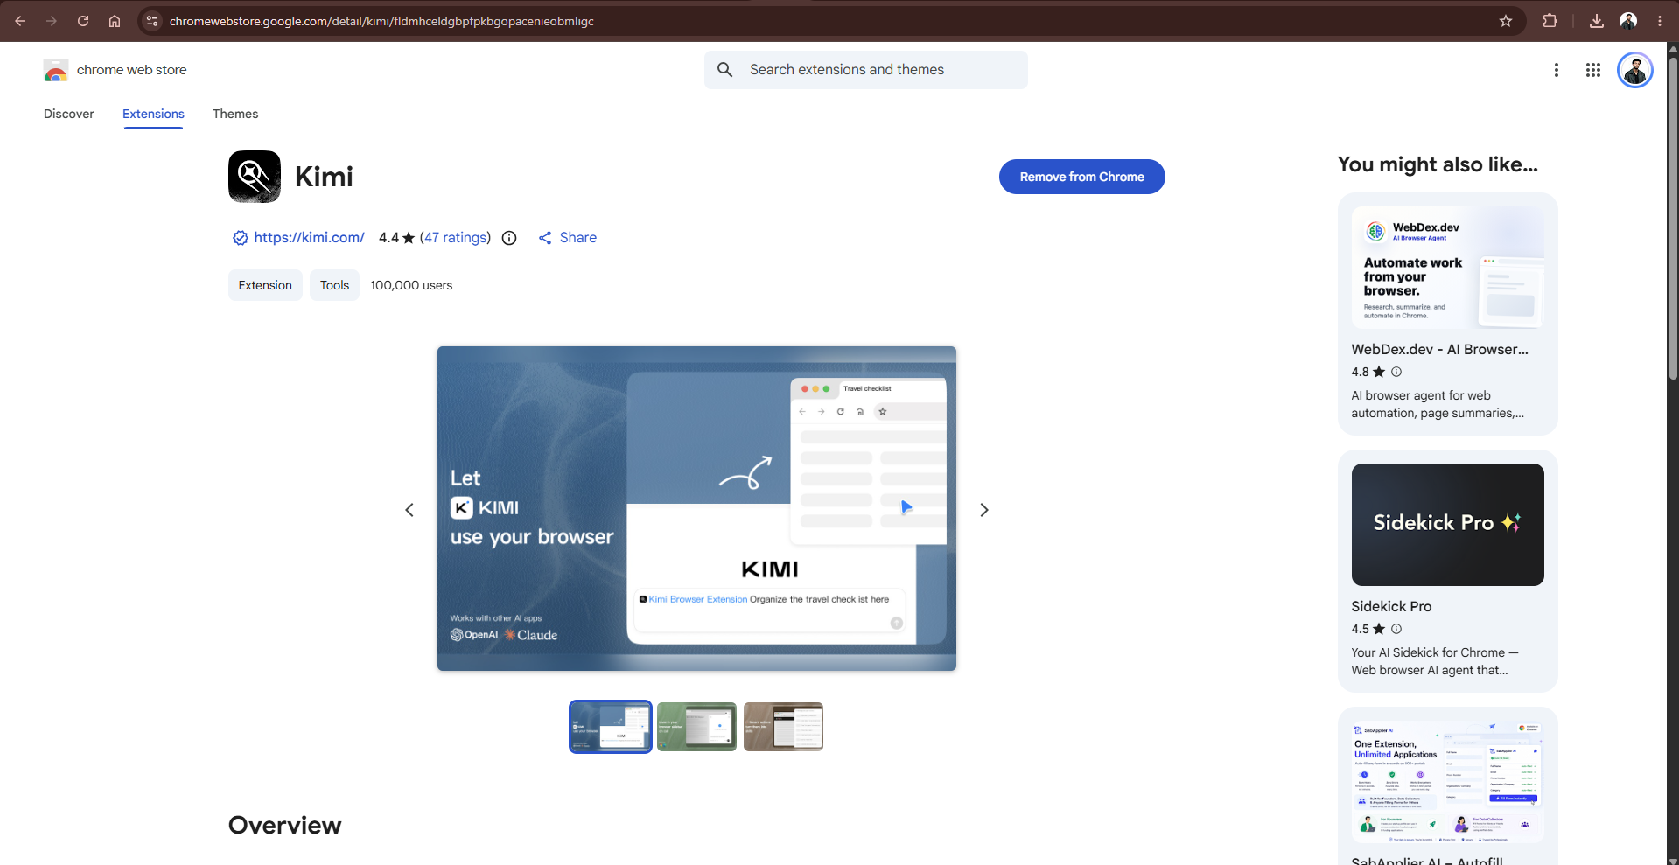Open the Google apps grid
Screen dimensions: 1679x865
tap(1593, 70)
